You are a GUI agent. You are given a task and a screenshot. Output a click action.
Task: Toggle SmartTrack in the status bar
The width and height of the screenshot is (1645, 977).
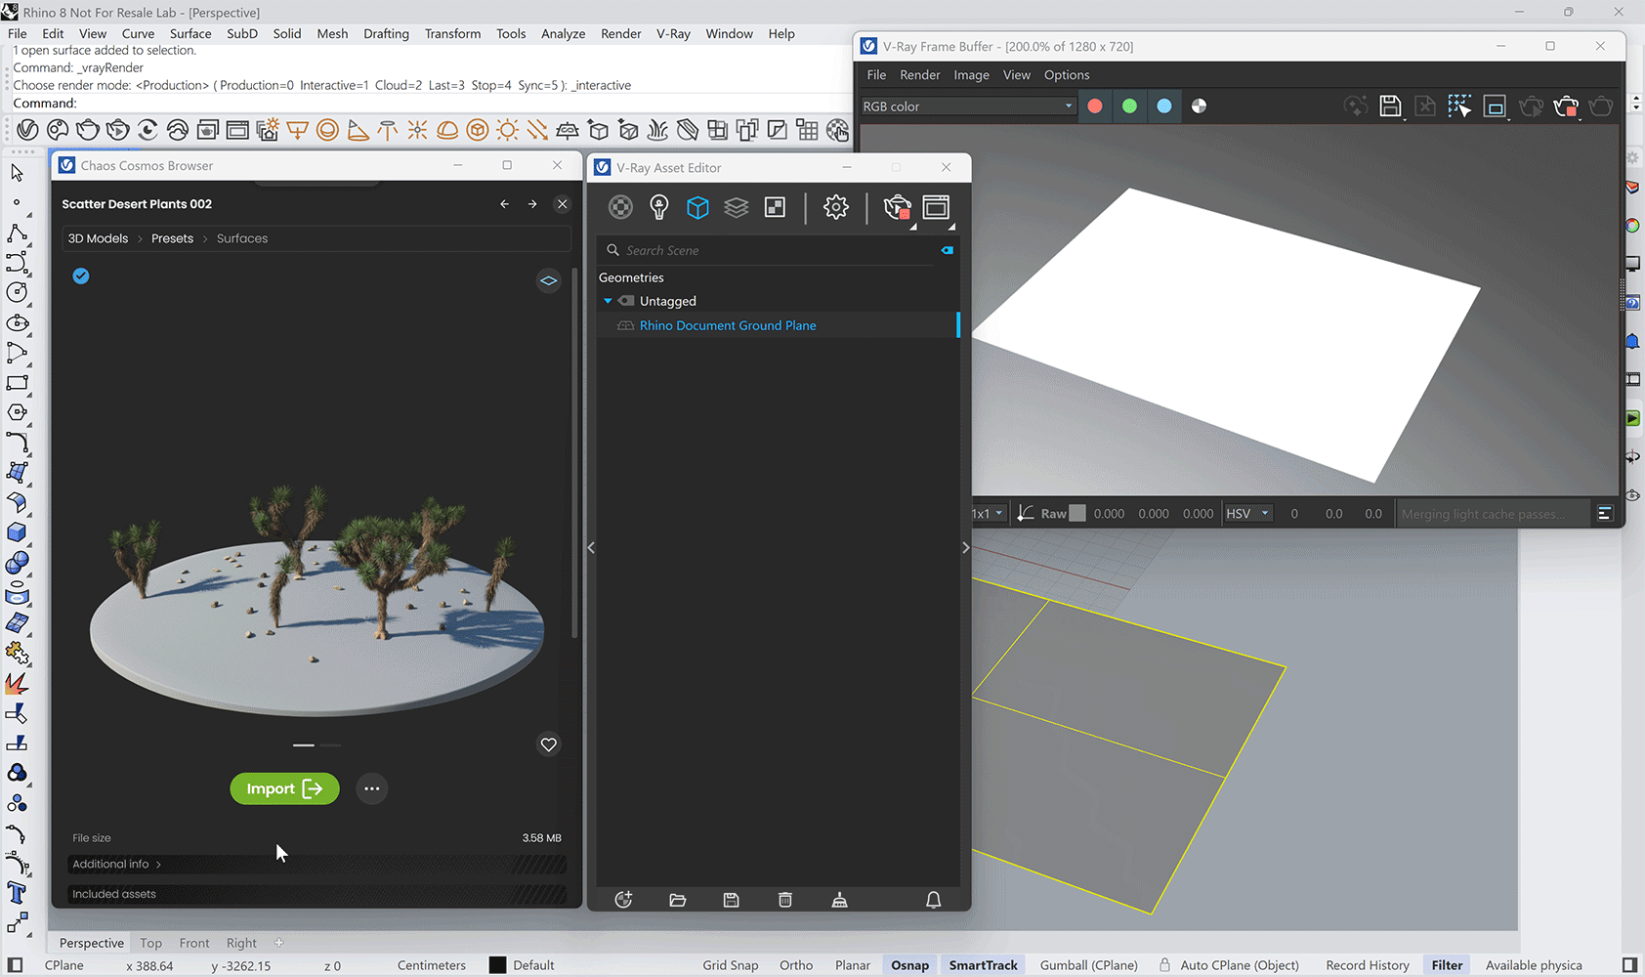[984, 965]
